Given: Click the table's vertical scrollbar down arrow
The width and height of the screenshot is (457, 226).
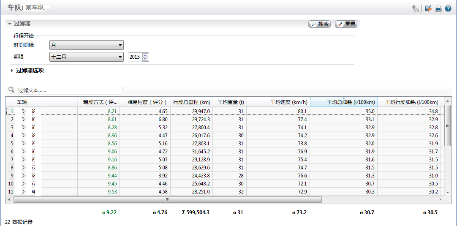Looking at the screenshot, I should point(447,192).
